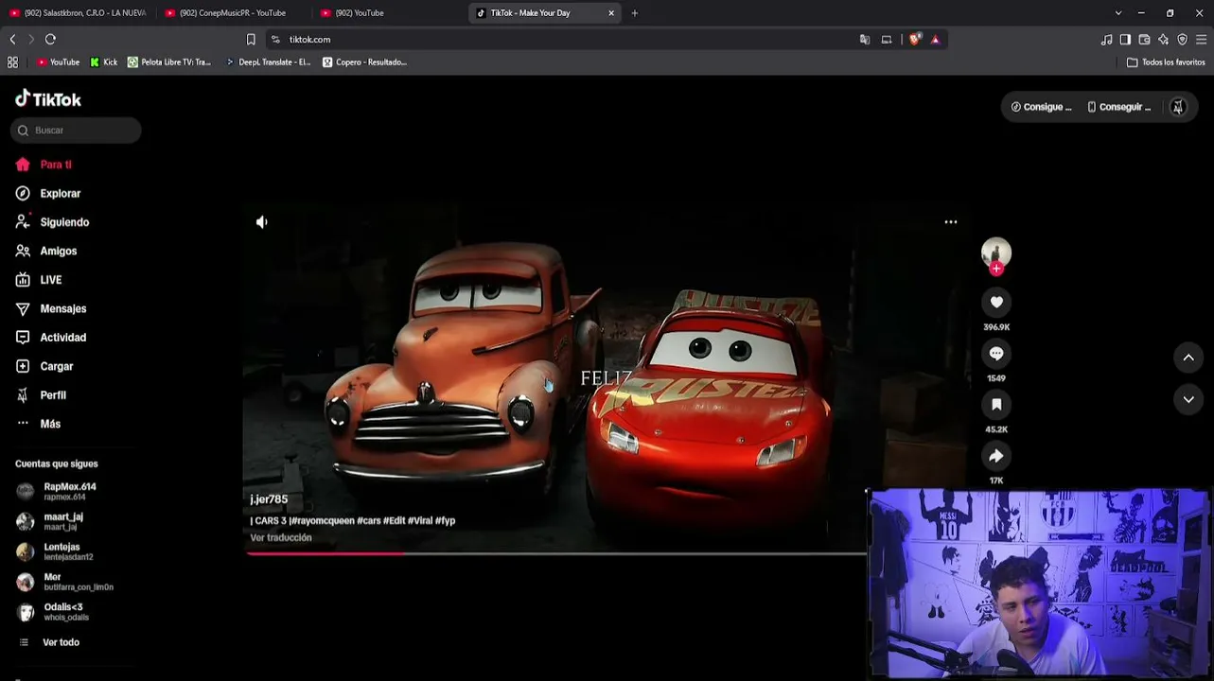Viewport: 1214px width, 681px height.
Task: Open the #fyp hashtag
Action: [x=445, y=521]
